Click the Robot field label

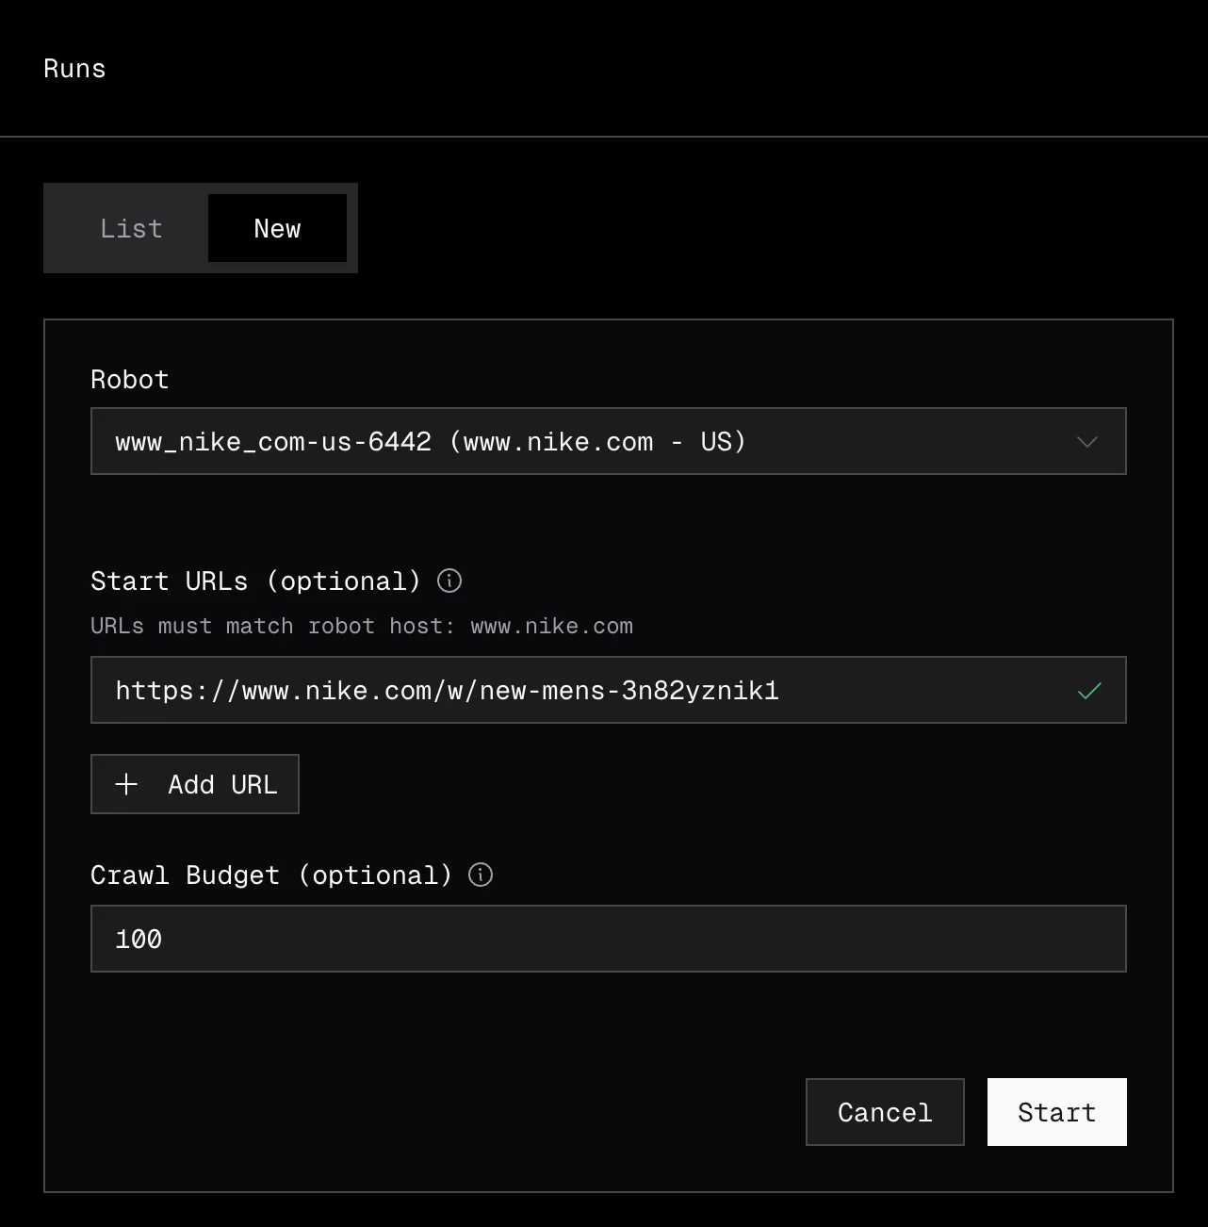coord(130,380)
